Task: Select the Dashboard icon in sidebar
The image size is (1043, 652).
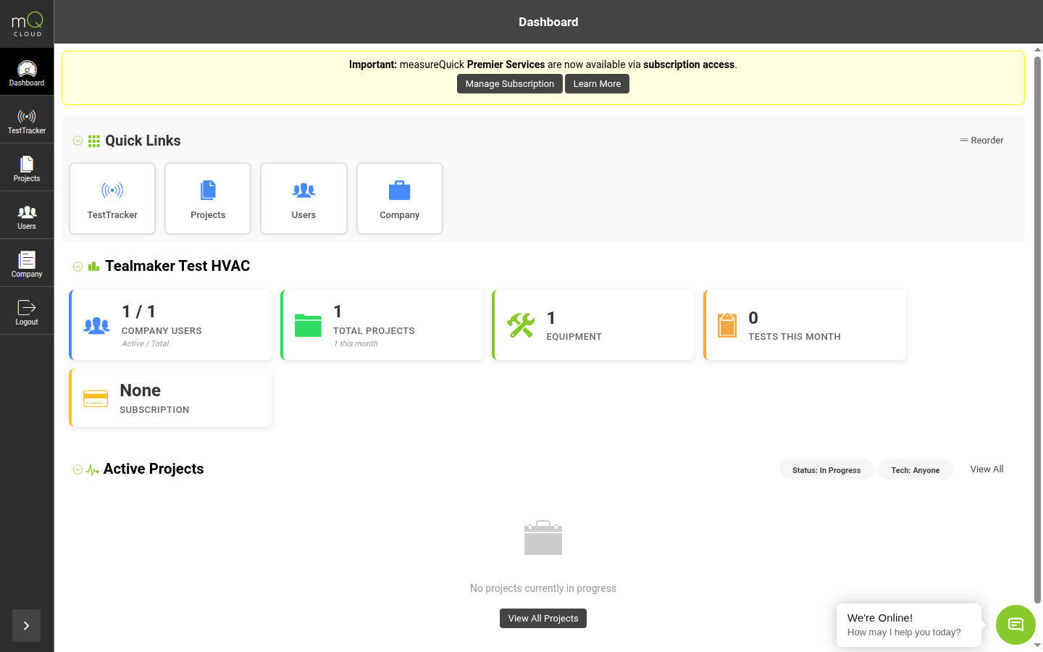Action: [x=27, y=70]
